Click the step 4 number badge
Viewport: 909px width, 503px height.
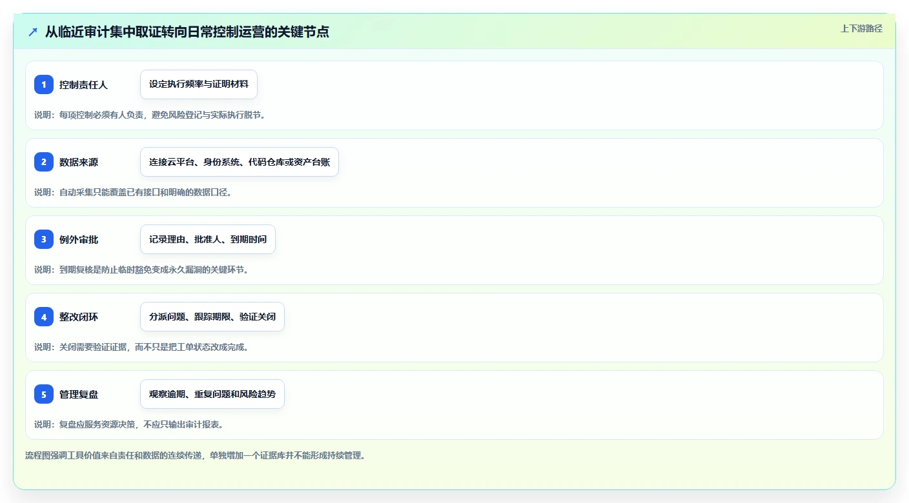click(44, 317)
